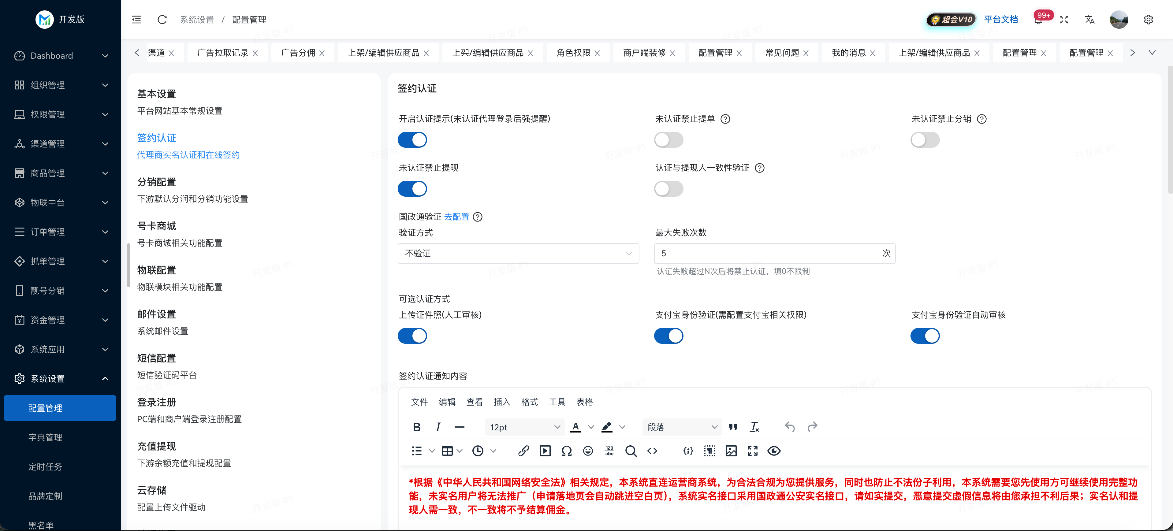
Task: Enable 未认证禁止提单 toggle
Action: (x=668, y=140)
